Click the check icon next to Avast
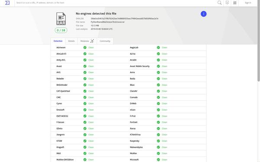This screenshot has height=162, width=260. point(85,66)
